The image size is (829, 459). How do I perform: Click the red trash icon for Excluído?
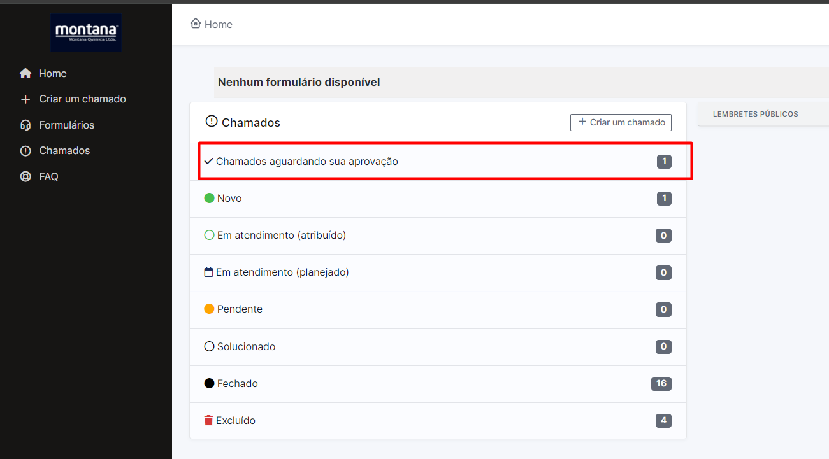208,420
